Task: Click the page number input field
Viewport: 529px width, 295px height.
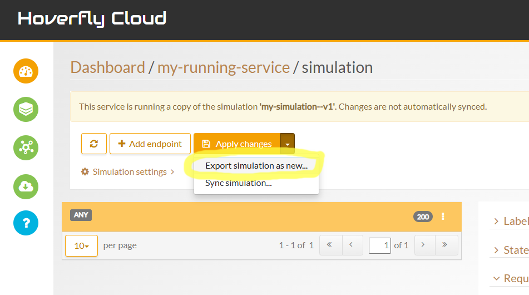Action: 379,245
